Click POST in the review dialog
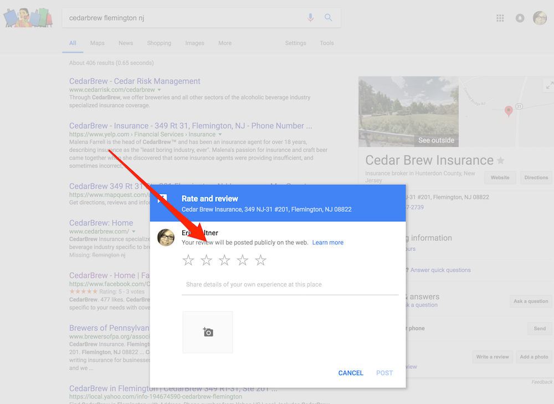554x404 pixels. click(384, 373)
